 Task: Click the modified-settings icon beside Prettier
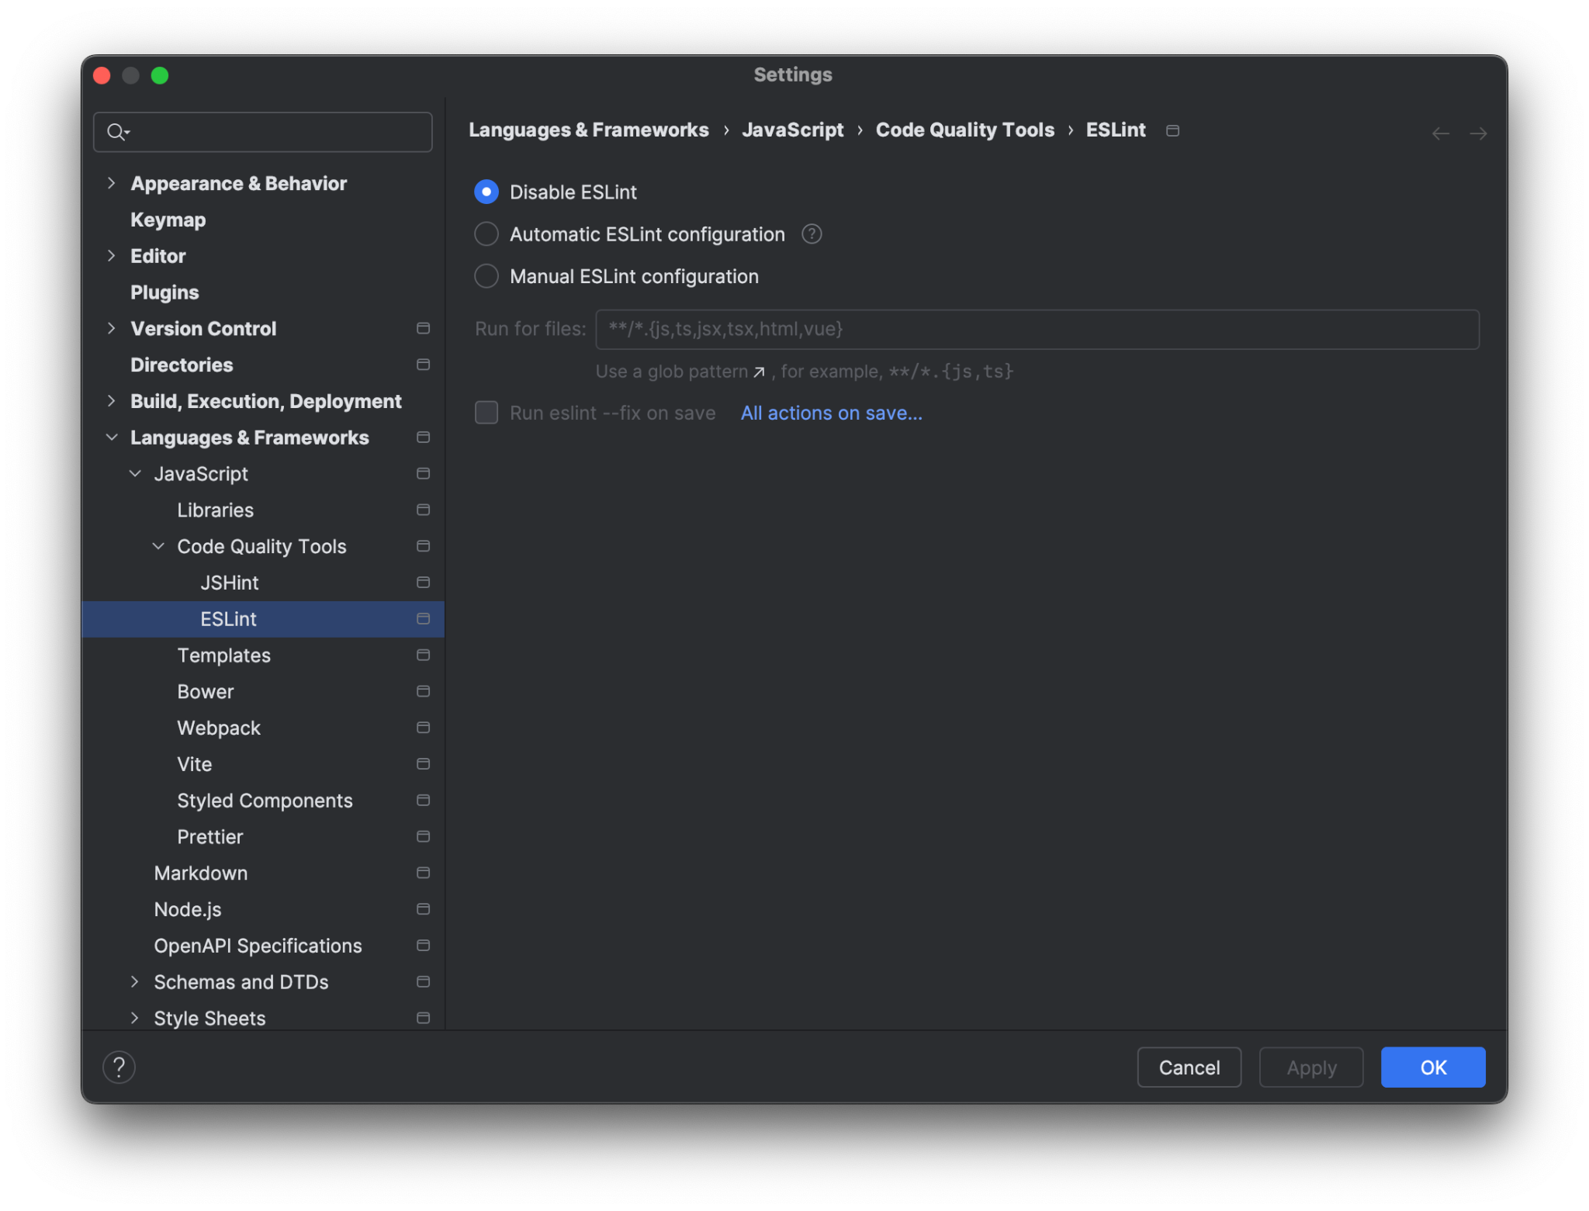click(424, 836)
